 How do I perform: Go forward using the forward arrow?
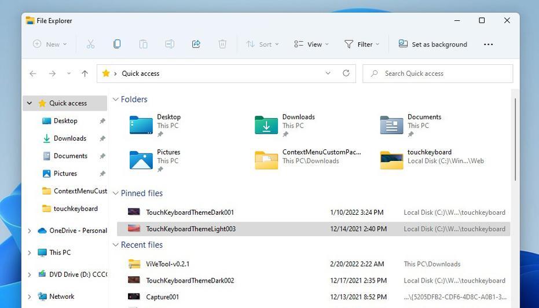[52, 74]
